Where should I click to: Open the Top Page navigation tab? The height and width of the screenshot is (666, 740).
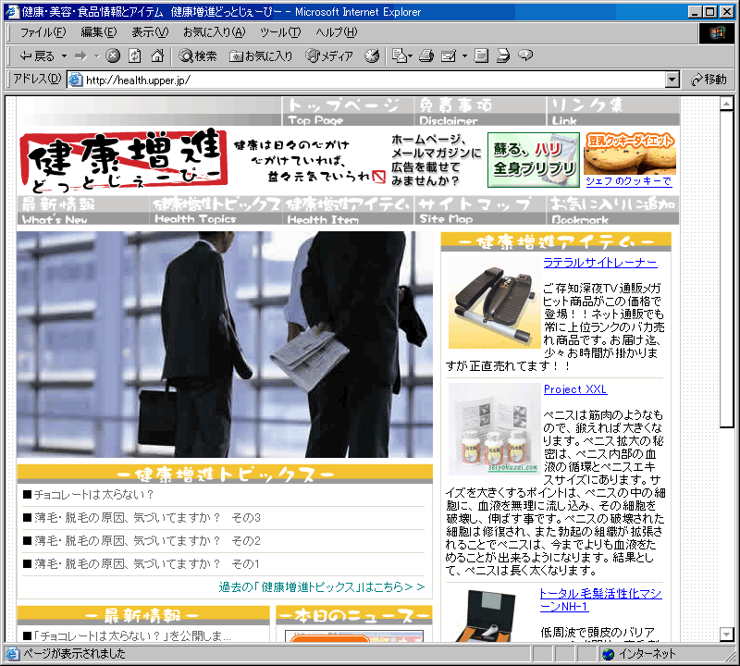coord(348,112)
